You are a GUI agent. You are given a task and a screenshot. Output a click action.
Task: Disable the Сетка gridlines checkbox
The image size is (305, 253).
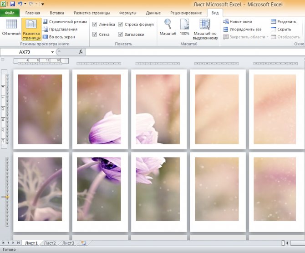[95, 34]
